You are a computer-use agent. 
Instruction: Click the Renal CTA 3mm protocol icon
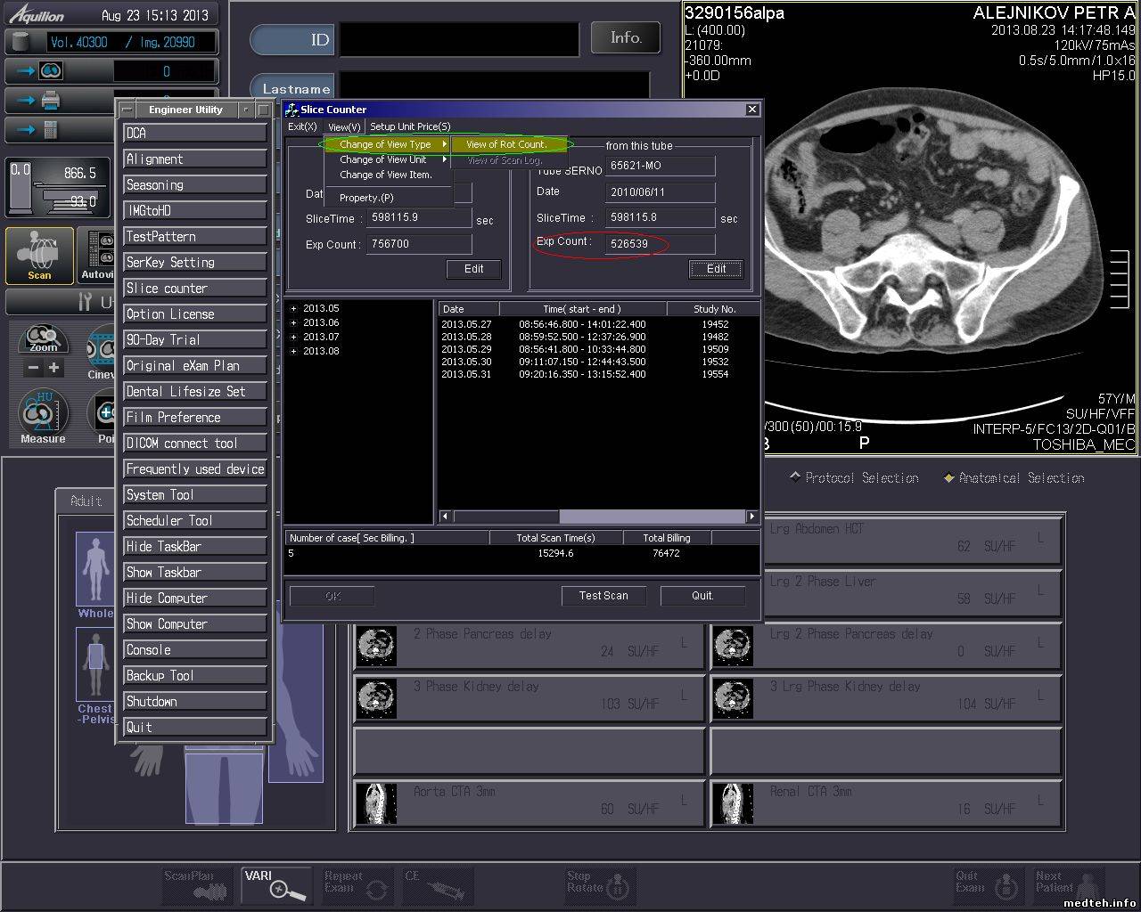point(733,802)
